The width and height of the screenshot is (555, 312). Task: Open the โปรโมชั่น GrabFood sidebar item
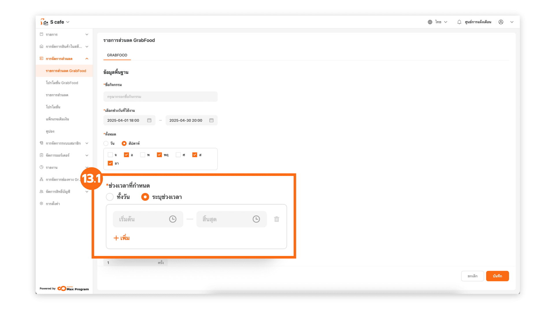pos(62,83)
